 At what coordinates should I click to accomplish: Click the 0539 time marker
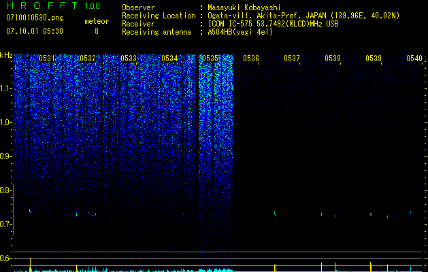(x=374, y=58)
